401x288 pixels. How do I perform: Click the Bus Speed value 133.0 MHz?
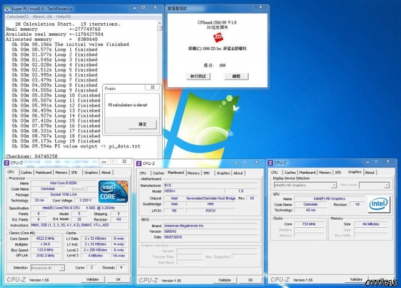click(x=45, y=250)
